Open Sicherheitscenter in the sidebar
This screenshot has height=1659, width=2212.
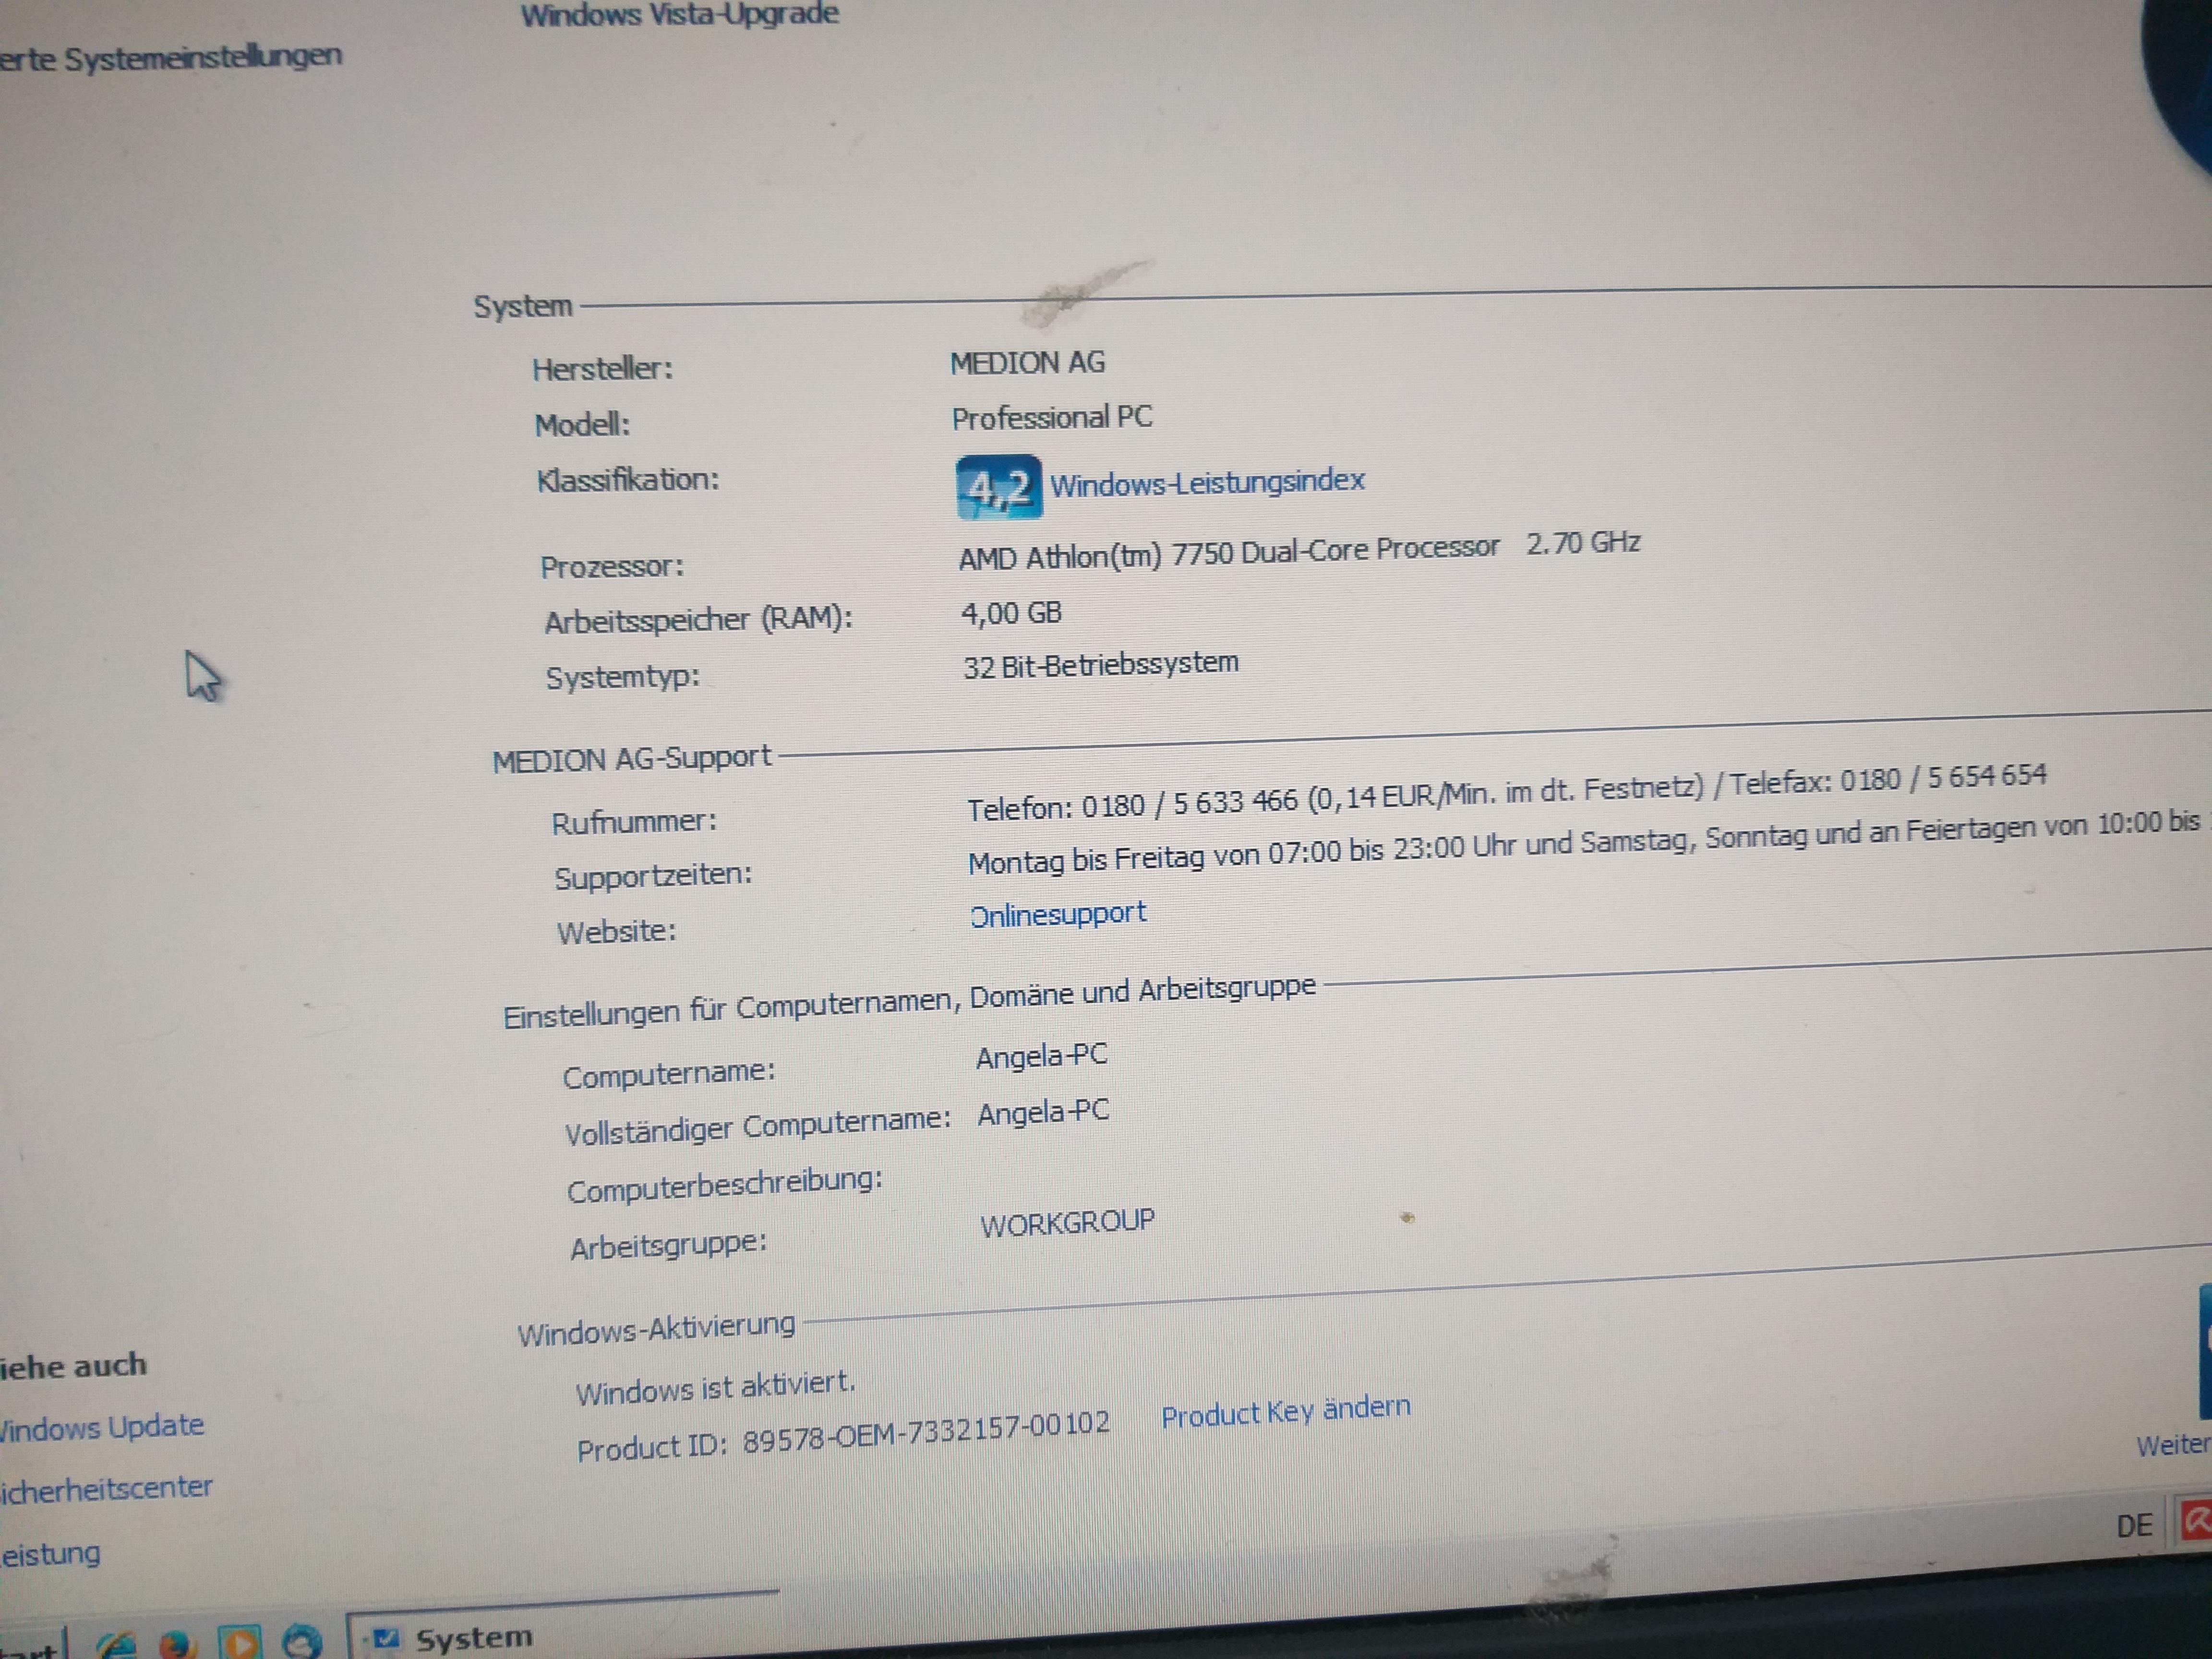[x=105, y=1488]
